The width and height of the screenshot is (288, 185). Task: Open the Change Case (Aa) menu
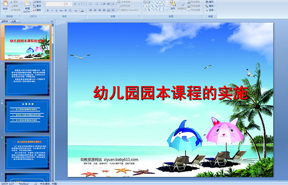76,10
